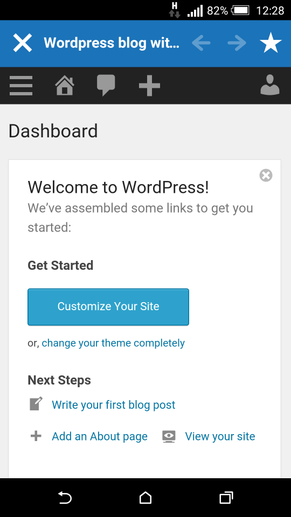Tap the Android home navigation button
Screen dimensions: 291x517
145,497
